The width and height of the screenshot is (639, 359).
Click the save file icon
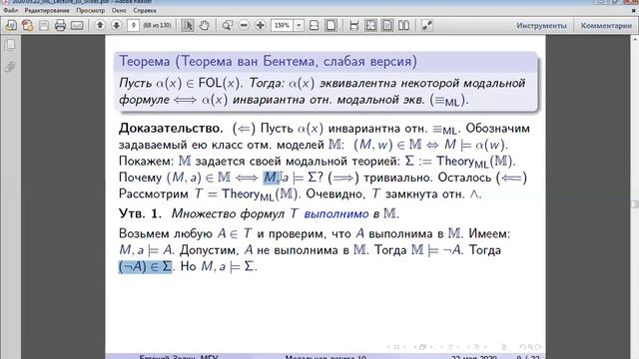click(x=44, y=26)
